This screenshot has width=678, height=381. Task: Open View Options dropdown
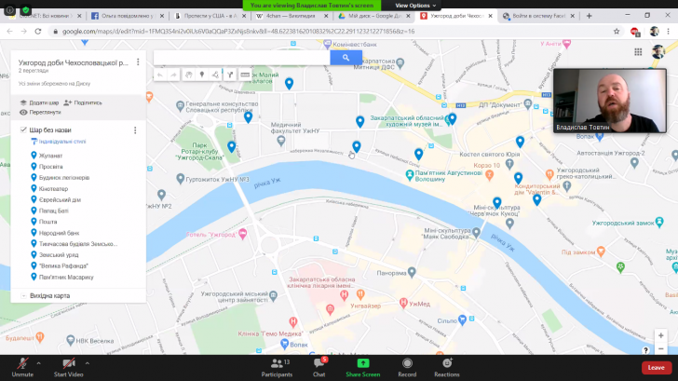(x=413, y=5)
